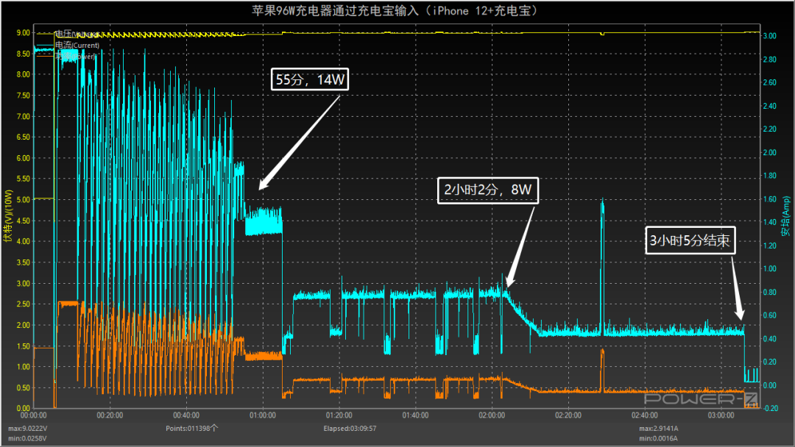Click the 03:00:00 time axis tick
Viewport: 795px width, 447px height.
coord(721,415)
